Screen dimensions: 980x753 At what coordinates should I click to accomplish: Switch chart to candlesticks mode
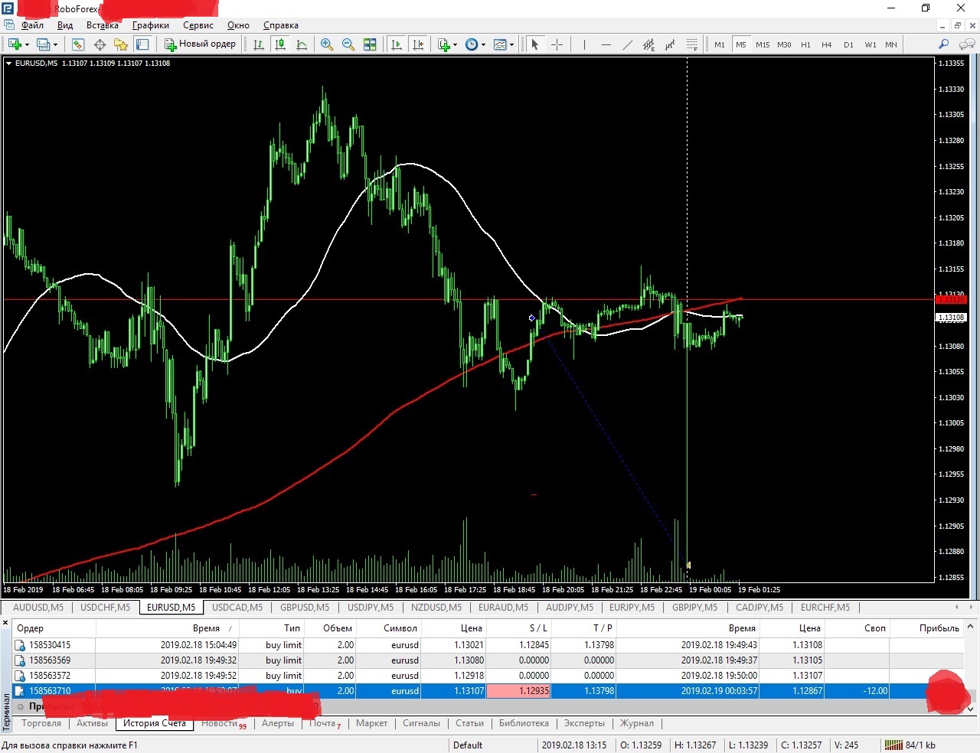pyautogui.click(x=280, y=44)
